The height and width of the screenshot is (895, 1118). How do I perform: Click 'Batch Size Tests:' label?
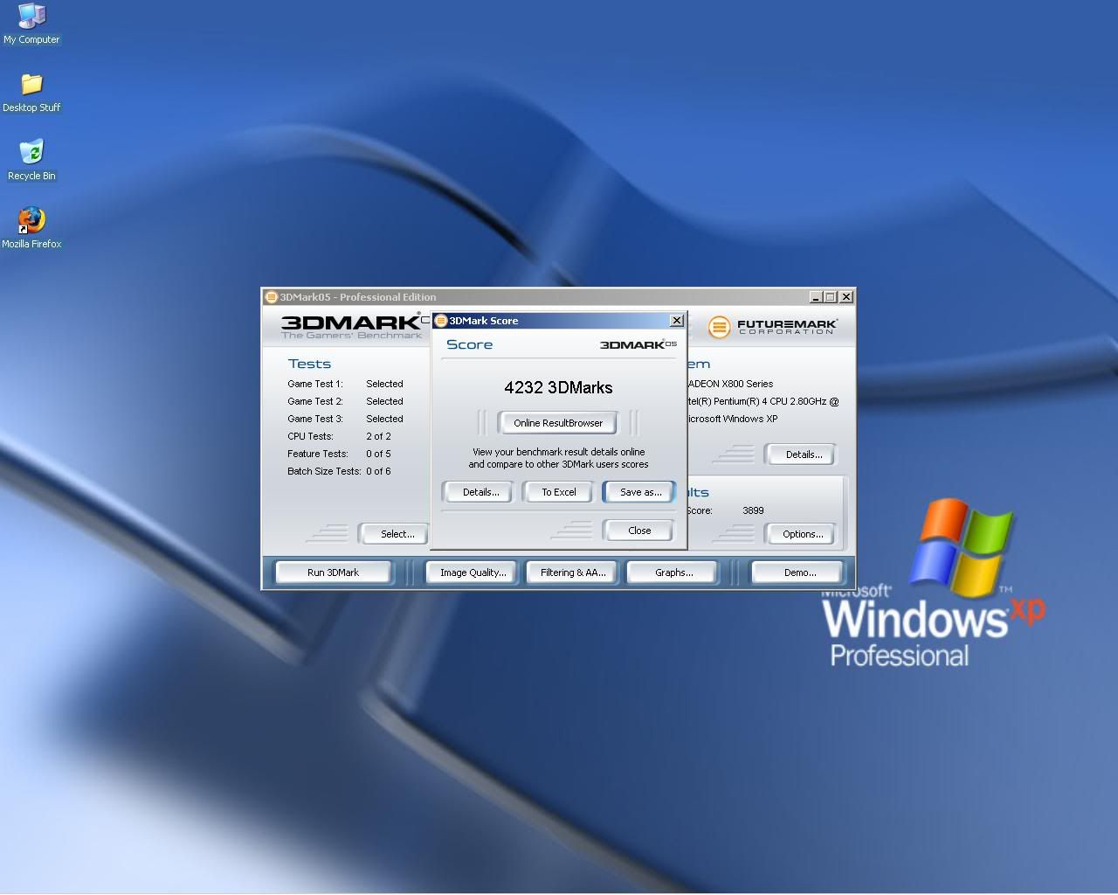(324, 471)
